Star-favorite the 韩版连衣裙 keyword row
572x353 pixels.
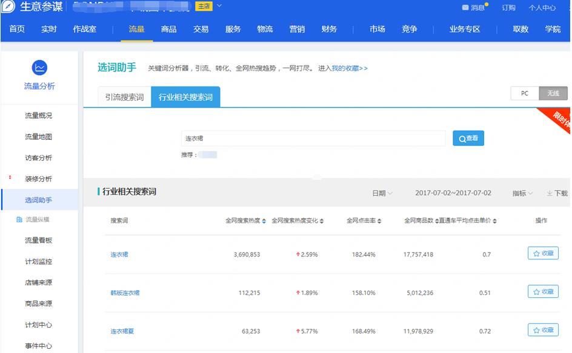click(x=543, y=291)
